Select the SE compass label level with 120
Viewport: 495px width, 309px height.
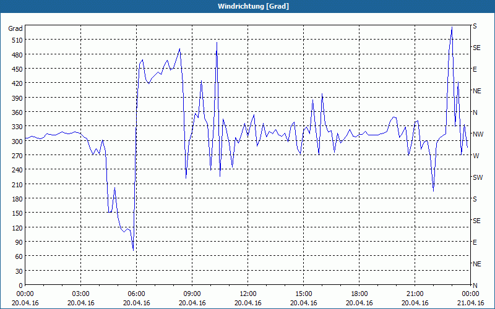pos(476,221)
